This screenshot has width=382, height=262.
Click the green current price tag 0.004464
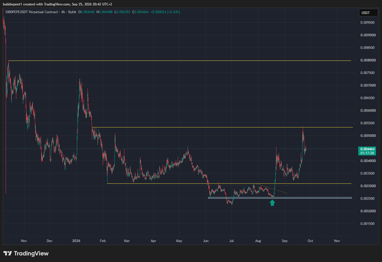click(x=367, y=149)
